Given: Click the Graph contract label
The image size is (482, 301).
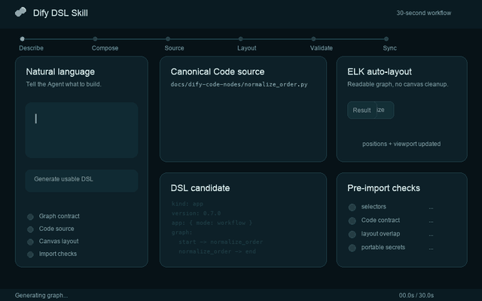Looking at the screenshot, I should [59, 216].
